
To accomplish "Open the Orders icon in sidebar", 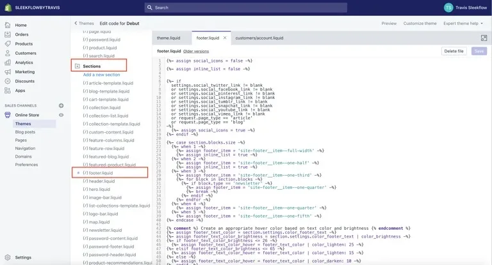I will 8,34.
